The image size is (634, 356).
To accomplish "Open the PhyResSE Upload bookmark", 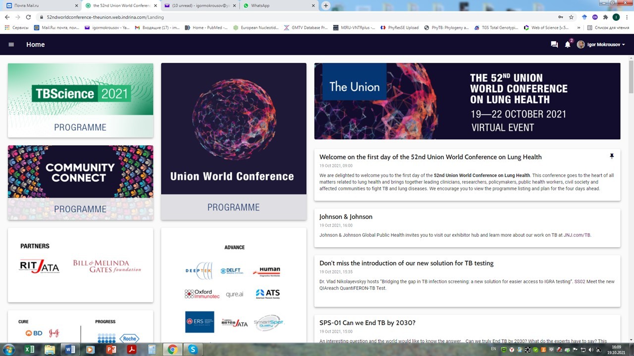I will pos(399,28).
